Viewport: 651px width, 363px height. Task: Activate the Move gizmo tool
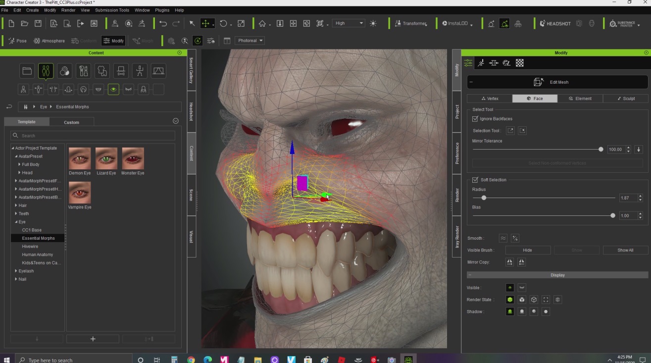coord(205,23)
